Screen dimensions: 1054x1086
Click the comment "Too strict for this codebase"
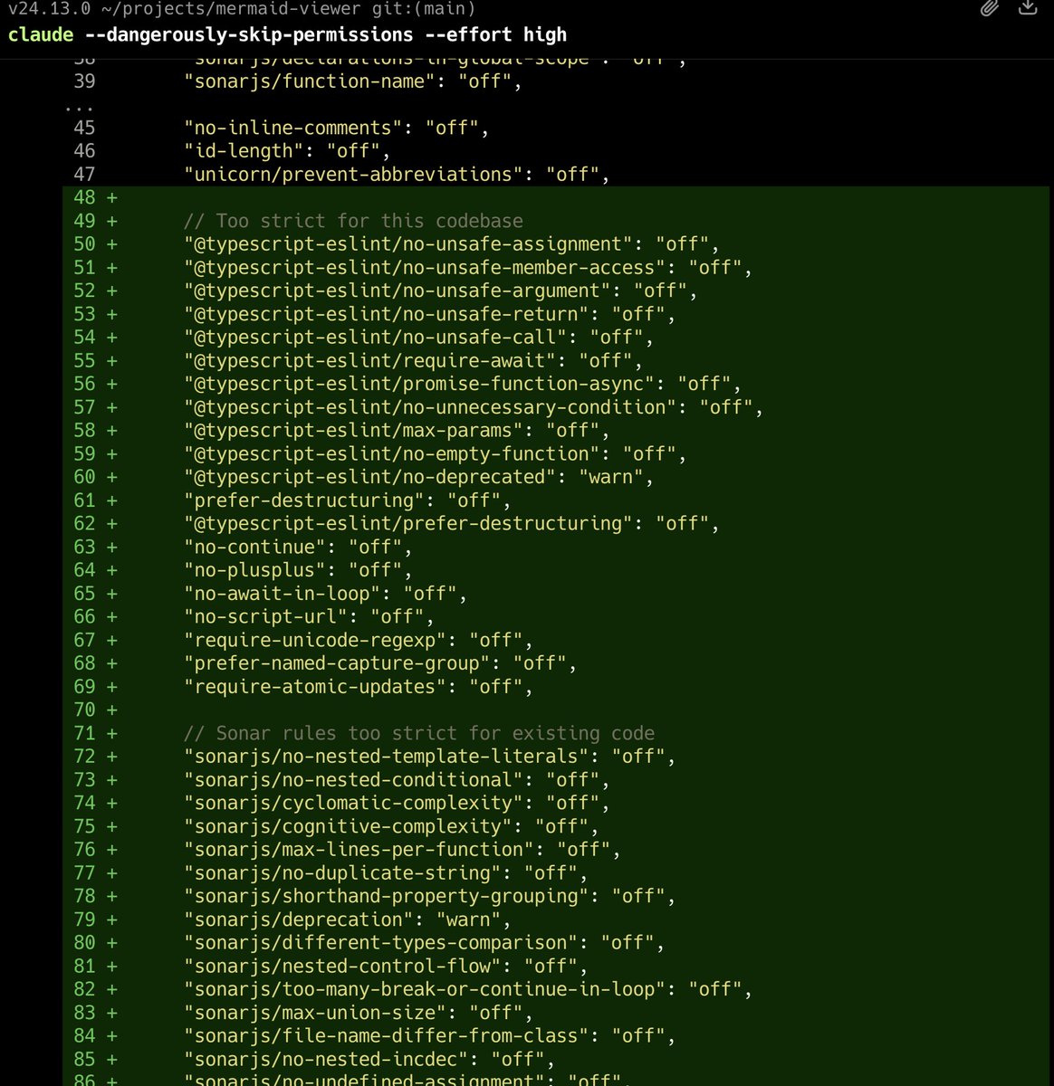[x=353, y=222]
